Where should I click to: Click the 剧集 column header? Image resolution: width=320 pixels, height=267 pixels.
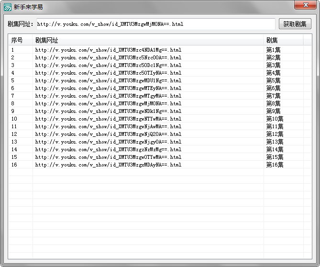[283, 40]
